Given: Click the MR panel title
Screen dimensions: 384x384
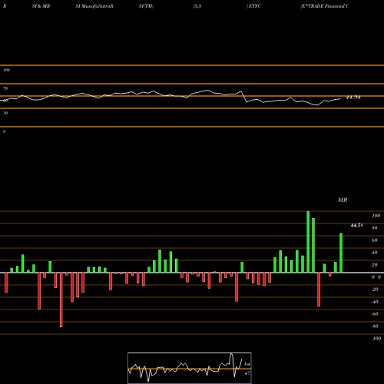Looking at the screenshot, I should (343, 200).
